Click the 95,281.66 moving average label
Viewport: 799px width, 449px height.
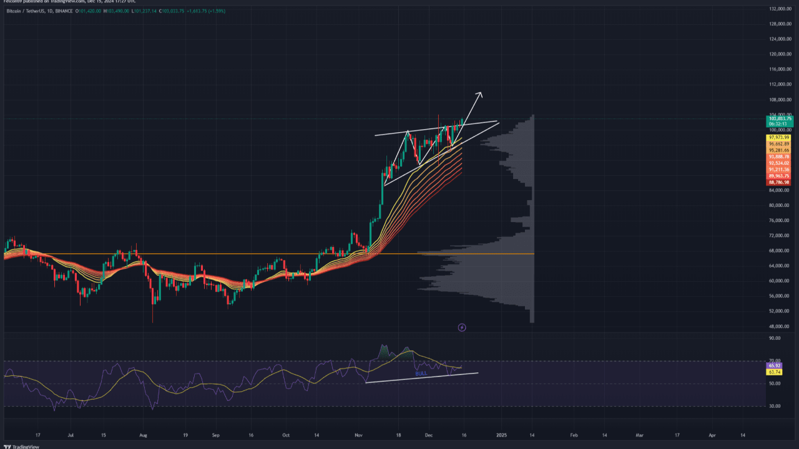pyautogui.click(x=778, y=150)
